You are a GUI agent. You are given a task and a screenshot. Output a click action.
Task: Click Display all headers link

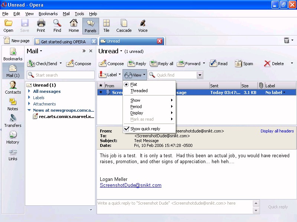pyautogui.click(x=277, y=131)
